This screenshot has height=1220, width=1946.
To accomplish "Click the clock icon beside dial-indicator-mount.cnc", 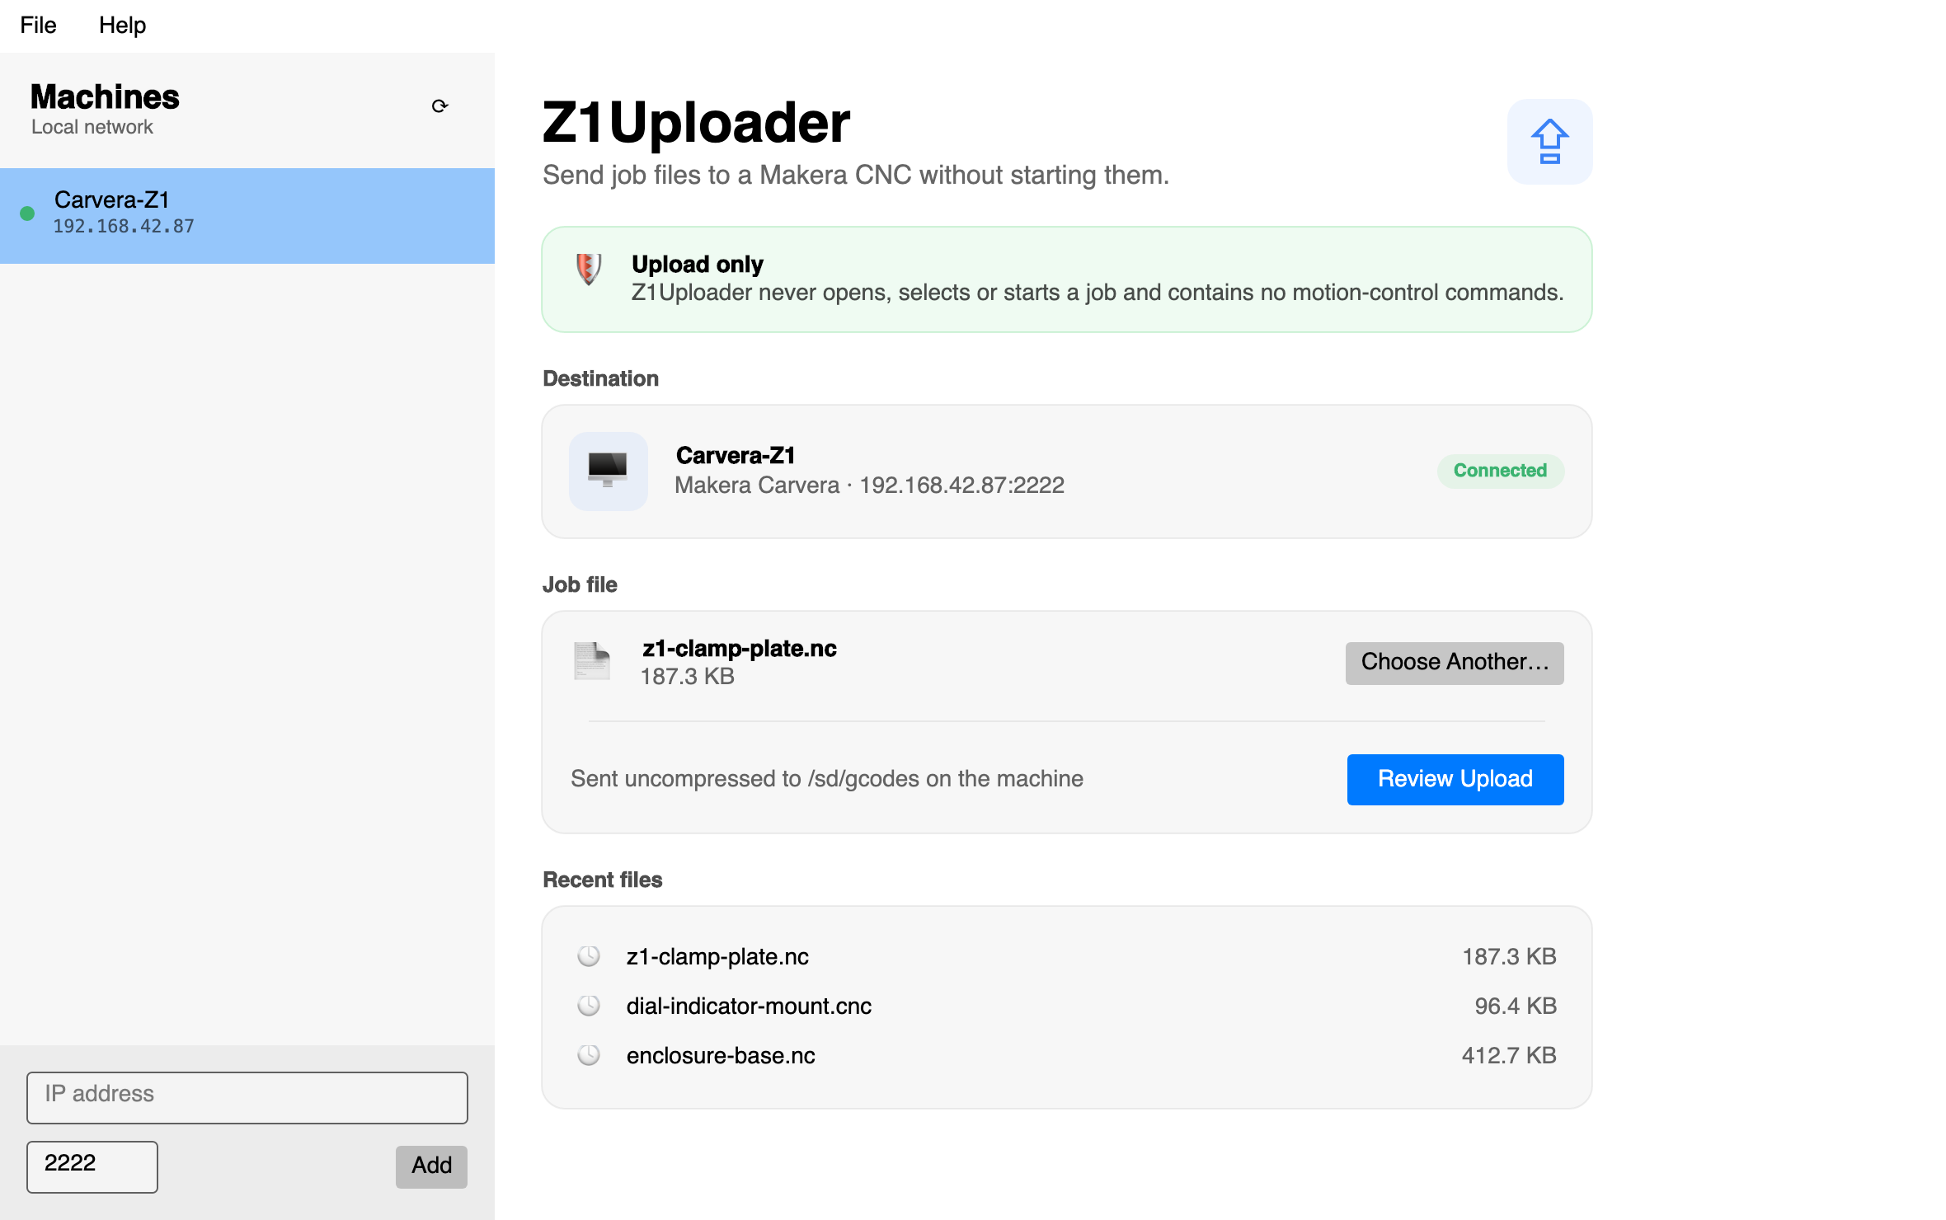I will [x=588, y=1006].
